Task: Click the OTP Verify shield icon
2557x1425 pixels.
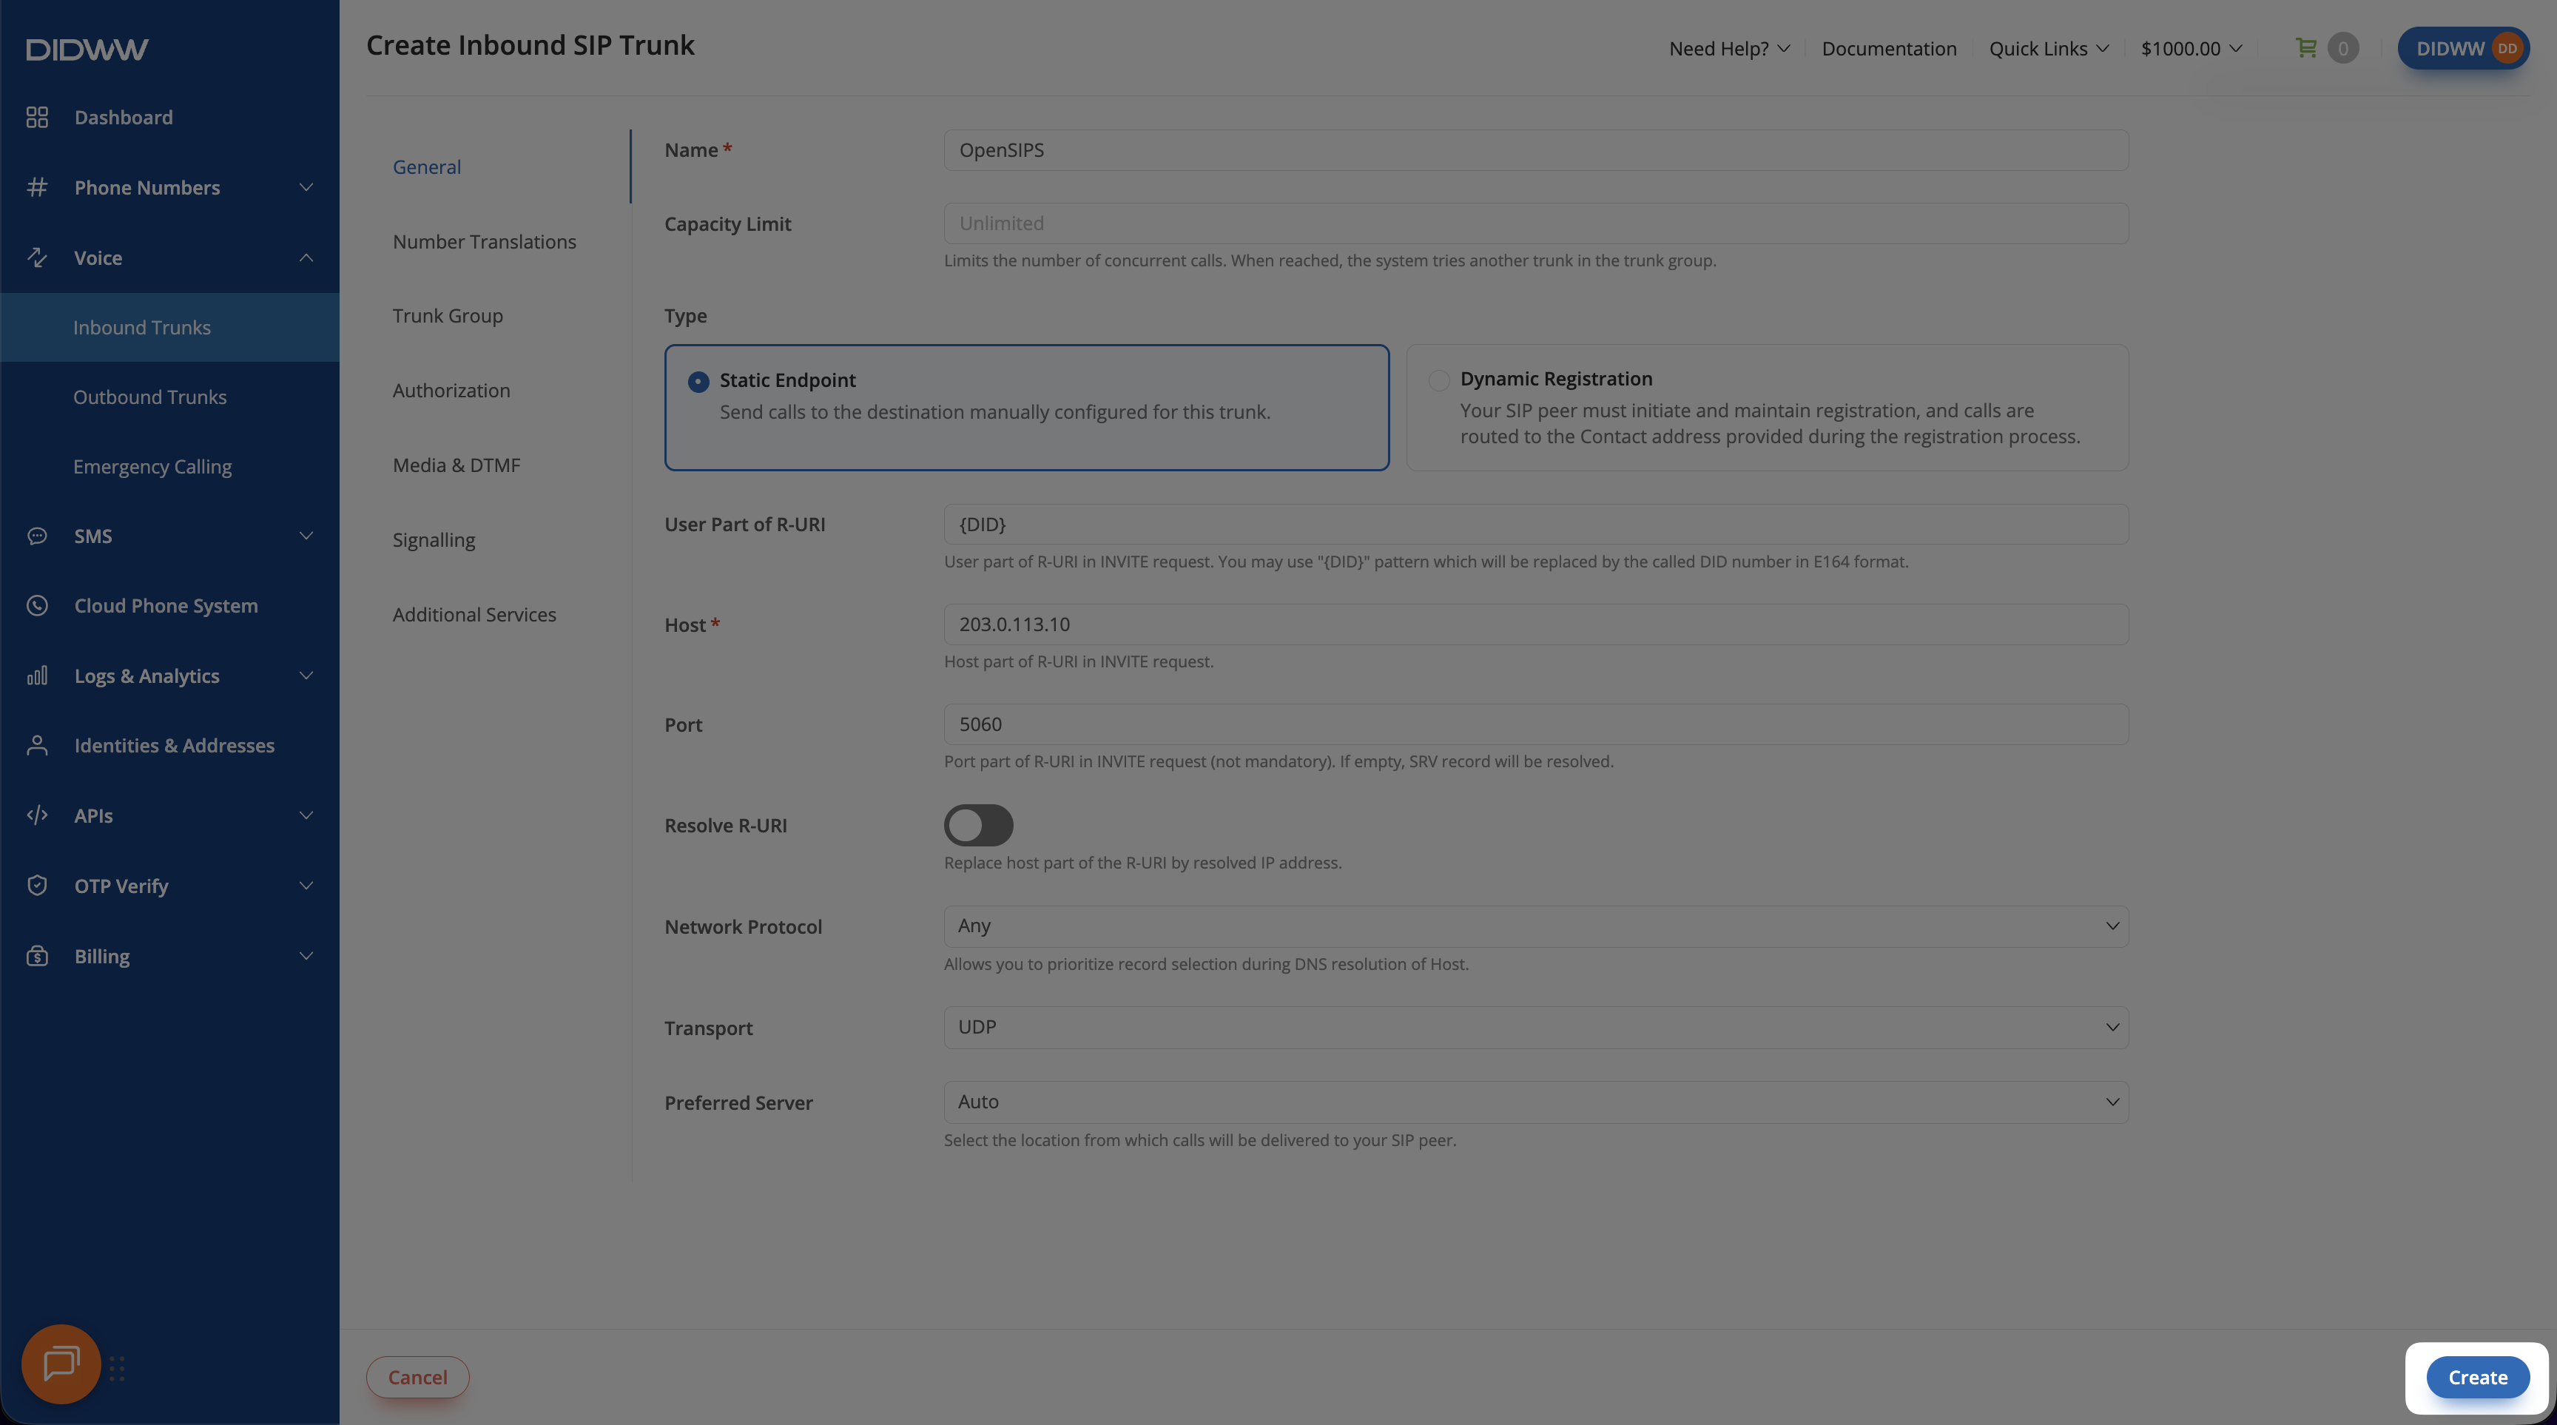Action: (38, 885)
